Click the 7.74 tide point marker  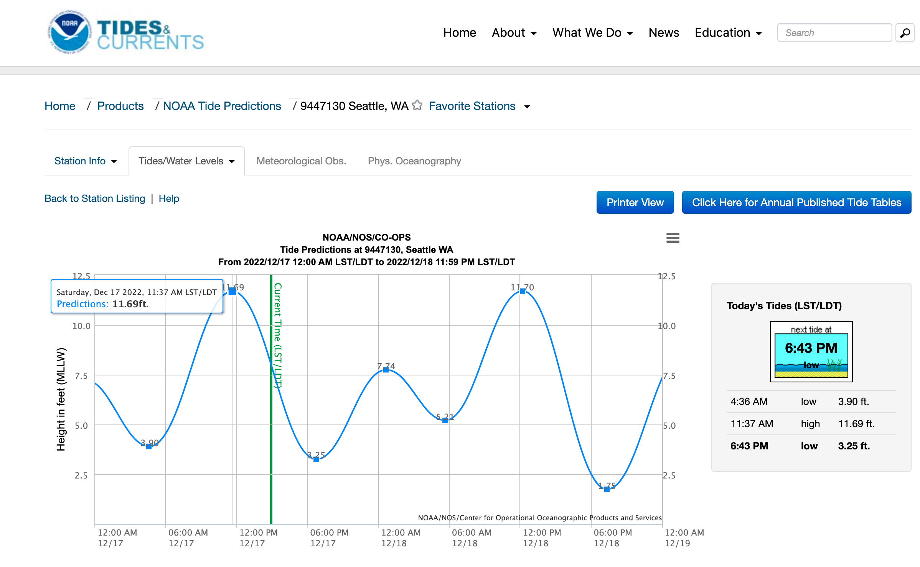click(x=386, y=370)
